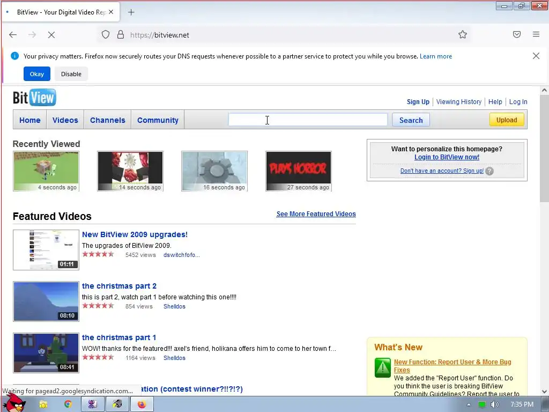The height and width of the screenshot is (412, 549).
Task: Open New Function: Report User & More Bug Fixes
Action: click(452, 366)
